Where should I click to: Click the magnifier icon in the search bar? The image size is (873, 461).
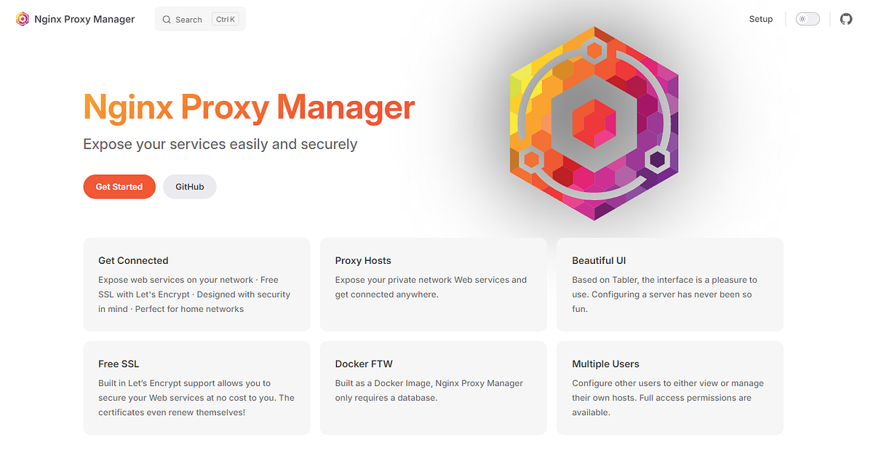point(167,20)
